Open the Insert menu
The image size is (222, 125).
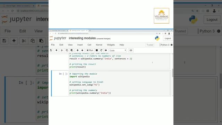click(x=80, y=45)
